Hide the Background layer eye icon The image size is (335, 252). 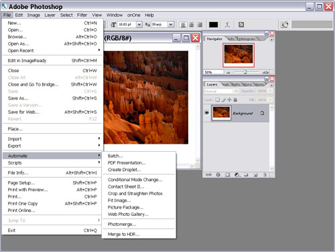(207, 113)
